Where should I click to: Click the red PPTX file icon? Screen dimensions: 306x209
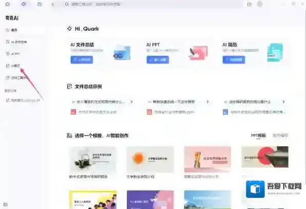pyautogui.click(x=149, y=112)
